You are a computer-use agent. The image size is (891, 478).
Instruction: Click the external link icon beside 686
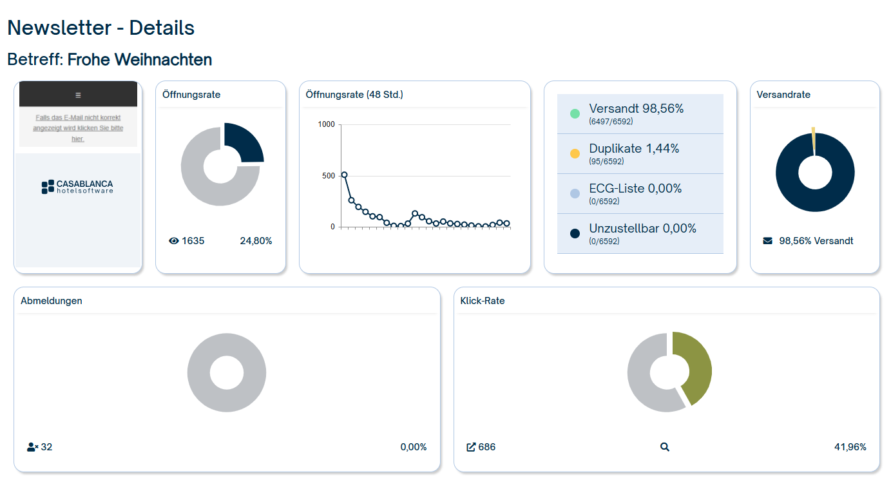click(471, 447)
